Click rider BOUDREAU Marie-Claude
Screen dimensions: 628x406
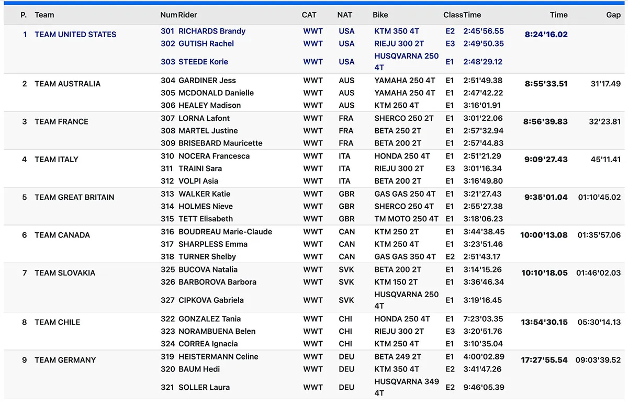(225, 232)
